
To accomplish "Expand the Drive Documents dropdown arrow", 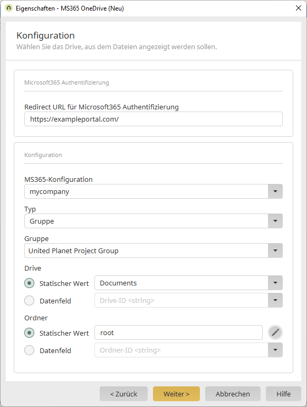I will click(275, 283).
